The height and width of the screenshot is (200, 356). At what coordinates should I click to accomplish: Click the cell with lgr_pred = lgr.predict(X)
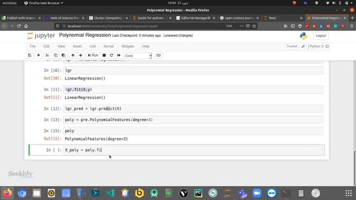pos(193,109)
